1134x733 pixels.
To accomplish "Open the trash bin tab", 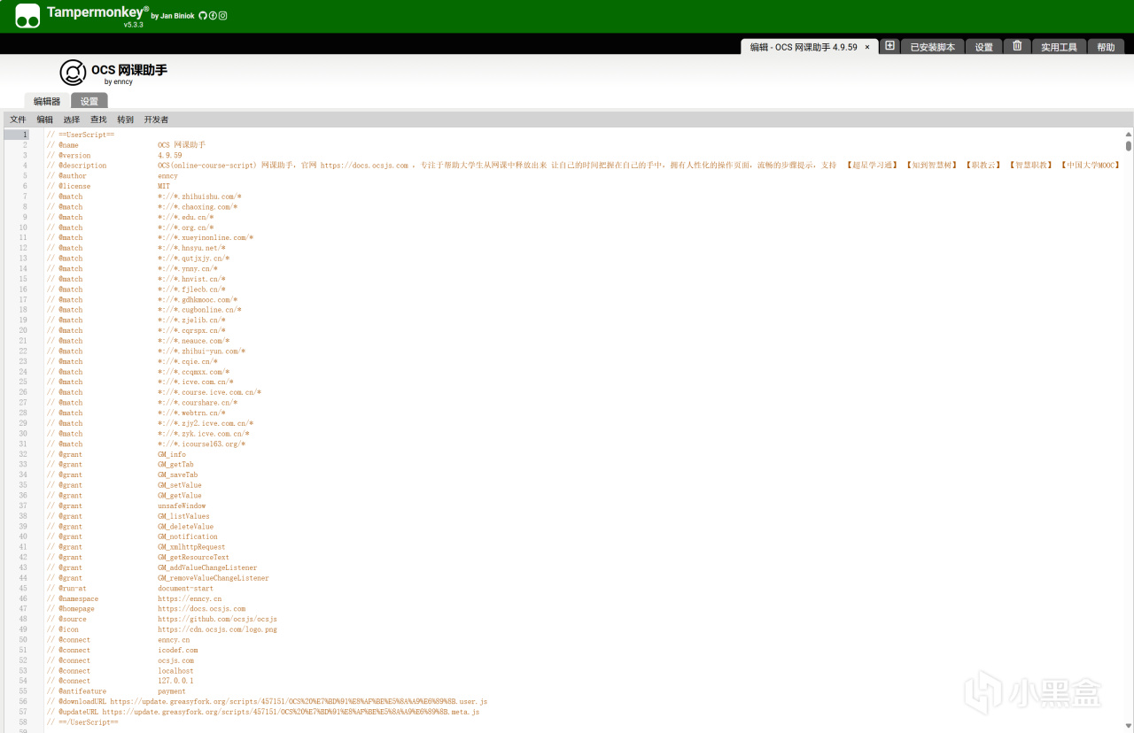I will 1017,46.
